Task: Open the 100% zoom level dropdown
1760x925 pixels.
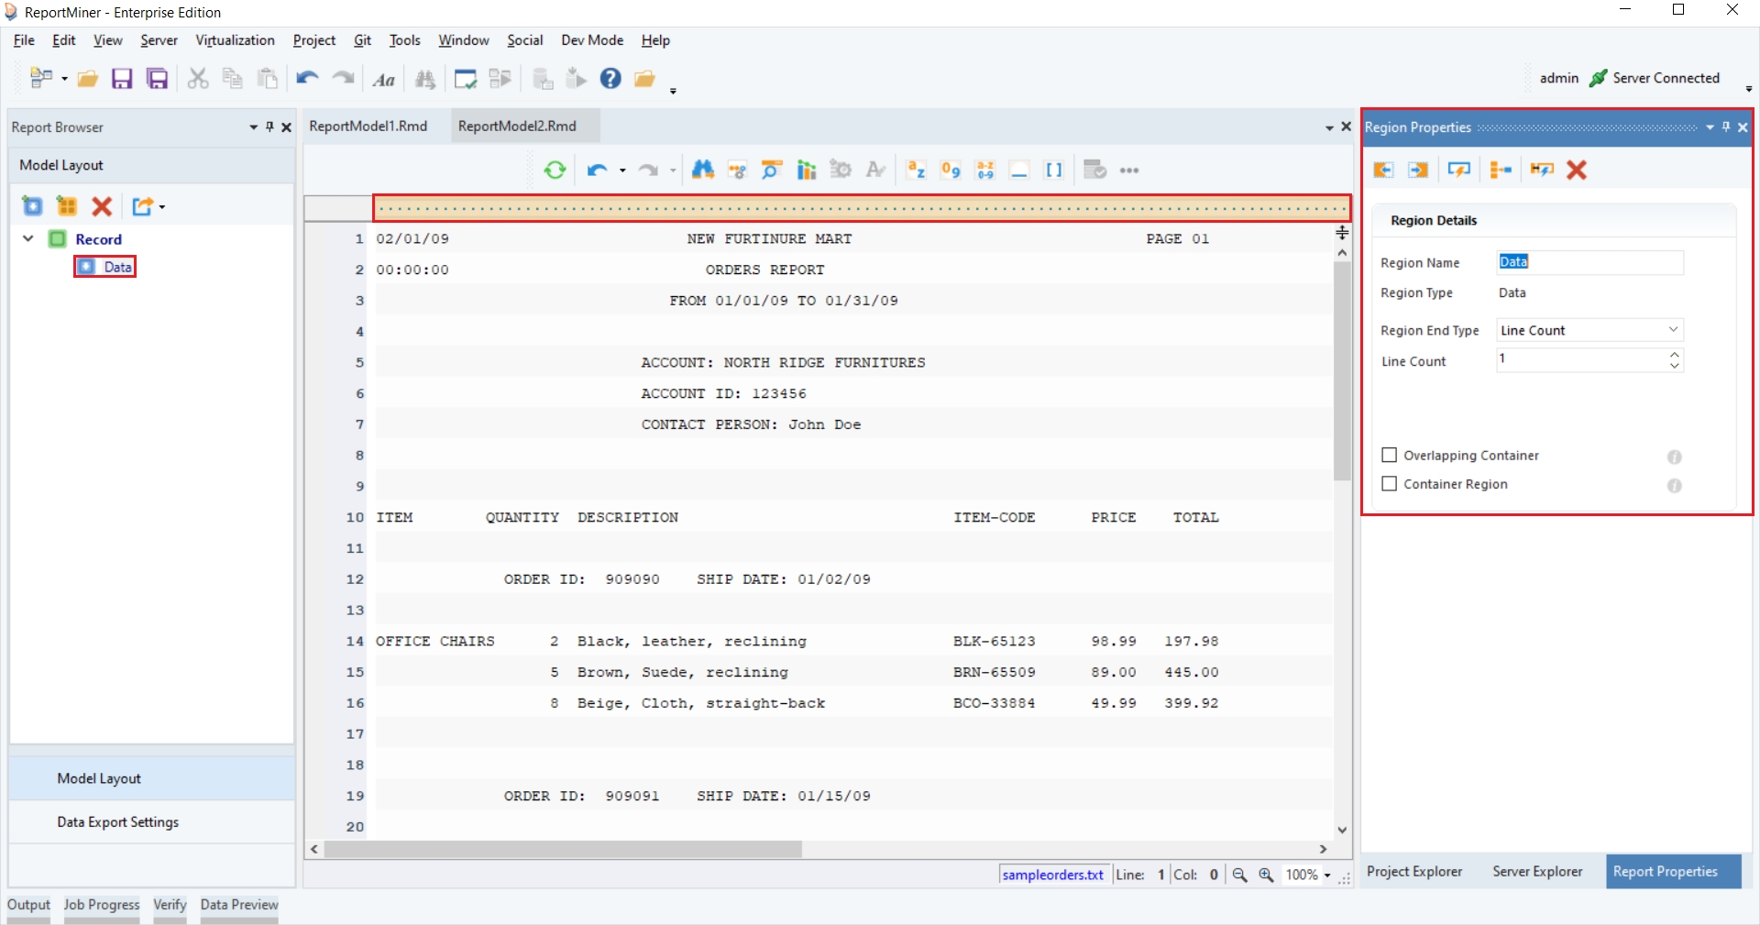Action: (1326, 875)
